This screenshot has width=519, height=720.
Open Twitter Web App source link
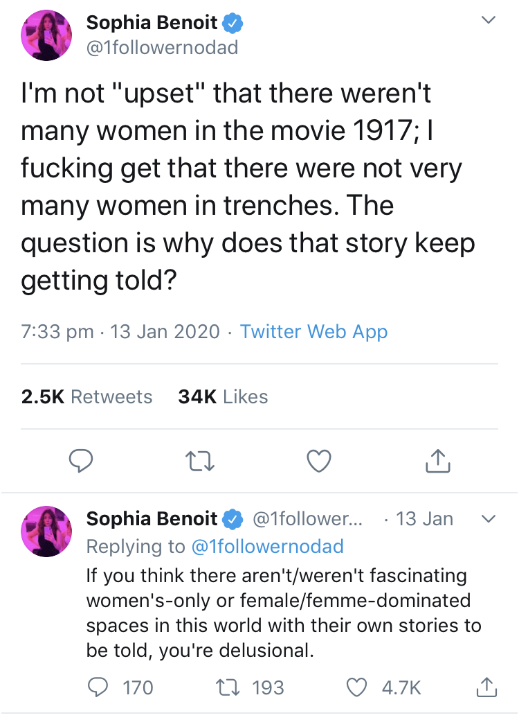(313, 332)
